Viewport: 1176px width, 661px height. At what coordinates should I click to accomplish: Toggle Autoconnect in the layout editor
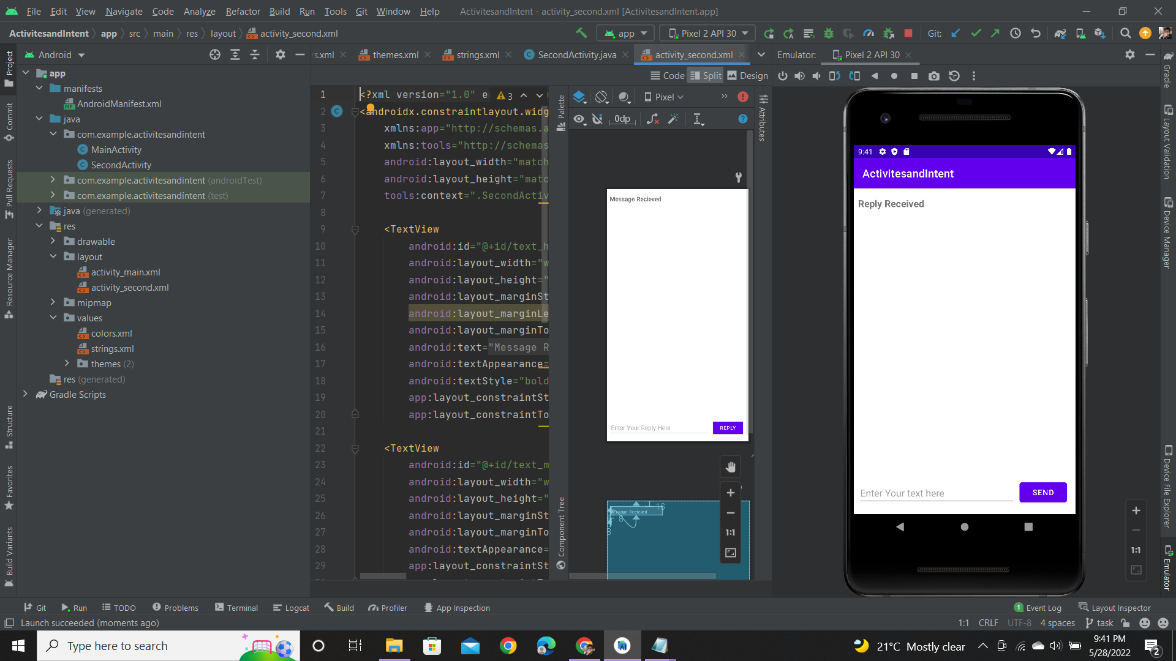point(598,119)
